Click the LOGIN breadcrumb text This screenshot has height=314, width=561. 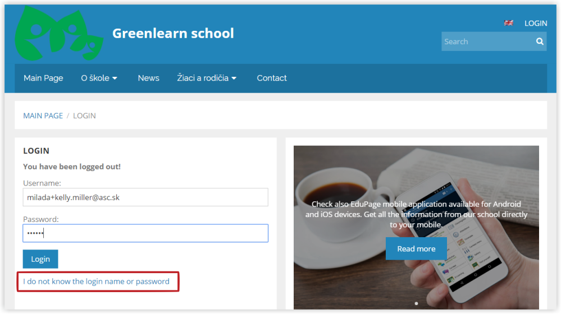[84, 116]
